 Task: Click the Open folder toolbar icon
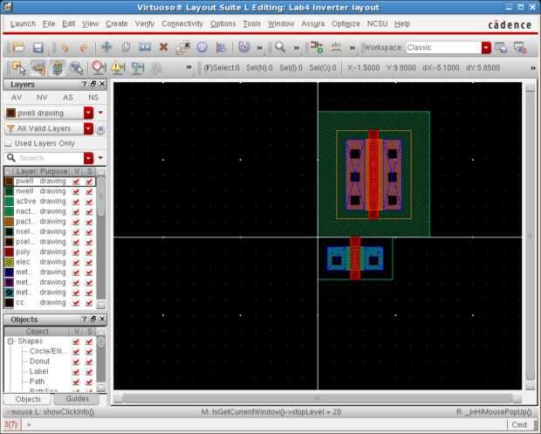point(18,47)
